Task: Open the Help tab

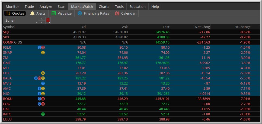Action: point(155,7)
